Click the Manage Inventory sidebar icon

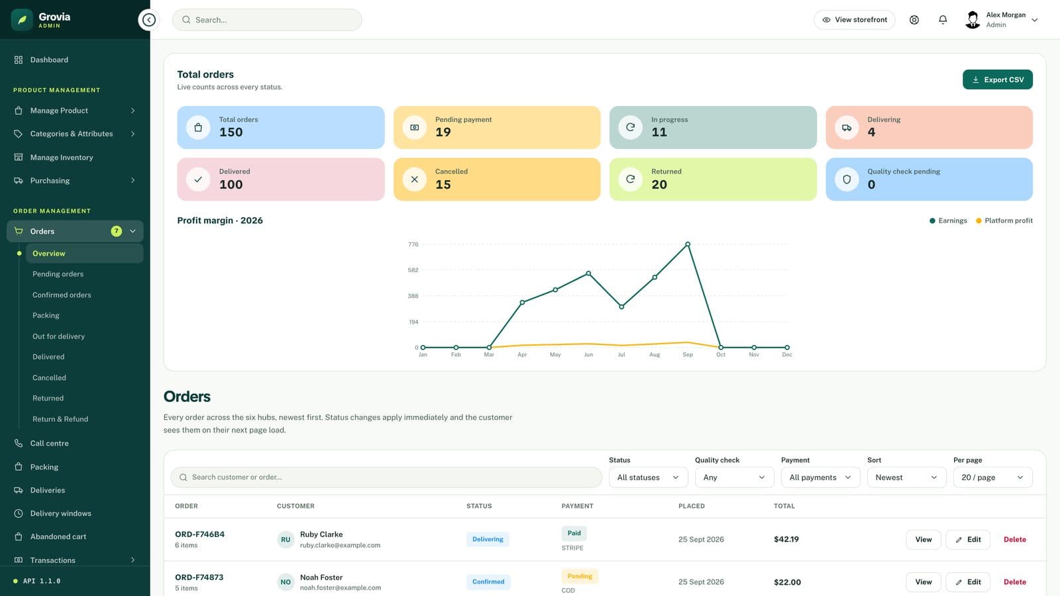(19, 157)
